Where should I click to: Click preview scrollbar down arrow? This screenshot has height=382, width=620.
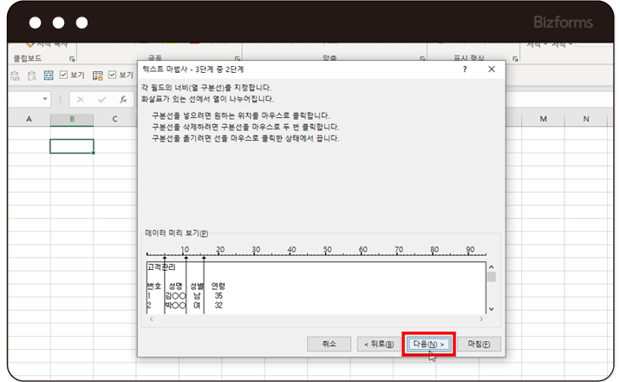click(x=492, y=309)
